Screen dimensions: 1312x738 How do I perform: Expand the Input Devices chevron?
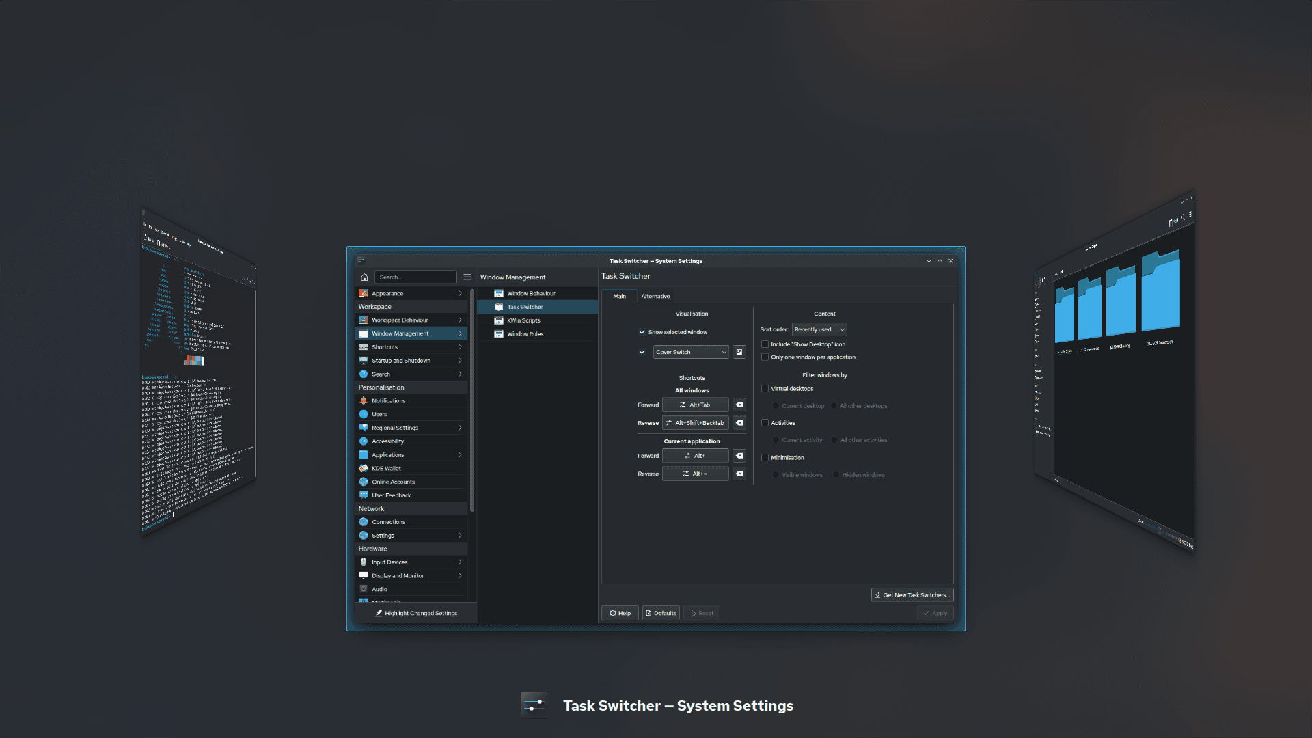point(460,562)
